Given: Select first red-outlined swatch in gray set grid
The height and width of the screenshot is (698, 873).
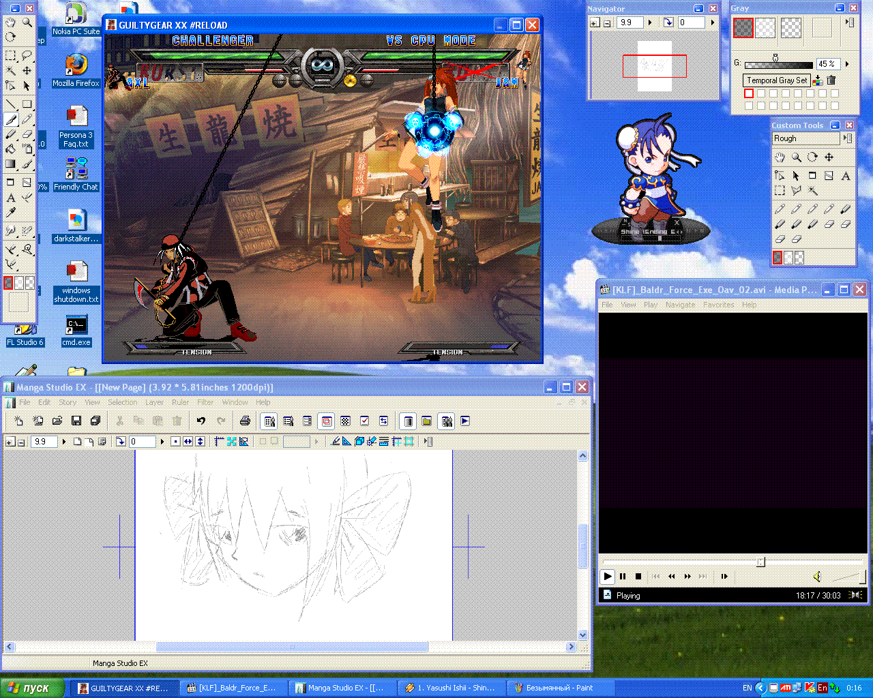Looking at the screenshot, I should 749,93.
